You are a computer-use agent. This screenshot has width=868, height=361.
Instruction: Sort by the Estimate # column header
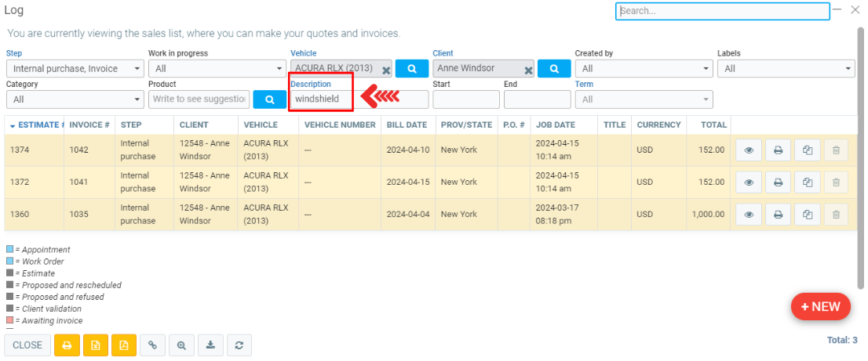tap(35, 125)
